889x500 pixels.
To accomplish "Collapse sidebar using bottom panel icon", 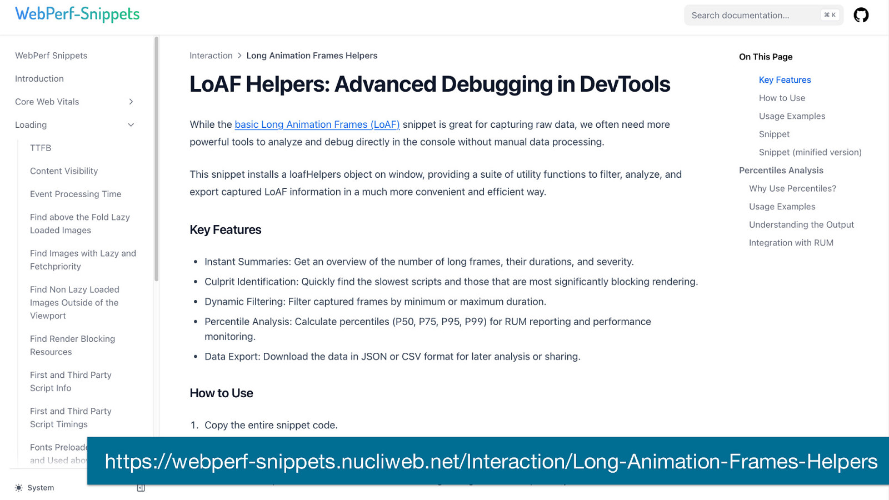I will pos(141,488).
